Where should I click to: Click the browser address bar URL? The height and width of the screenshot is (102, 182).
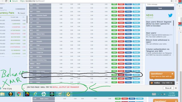(x=32, y=1)
